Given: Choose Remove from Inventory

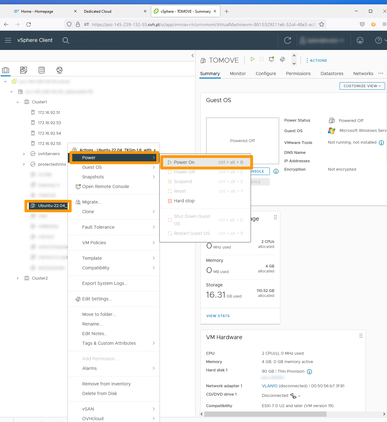Looking at the screenshot, I should pyautogui.click(x=113, y=384).
